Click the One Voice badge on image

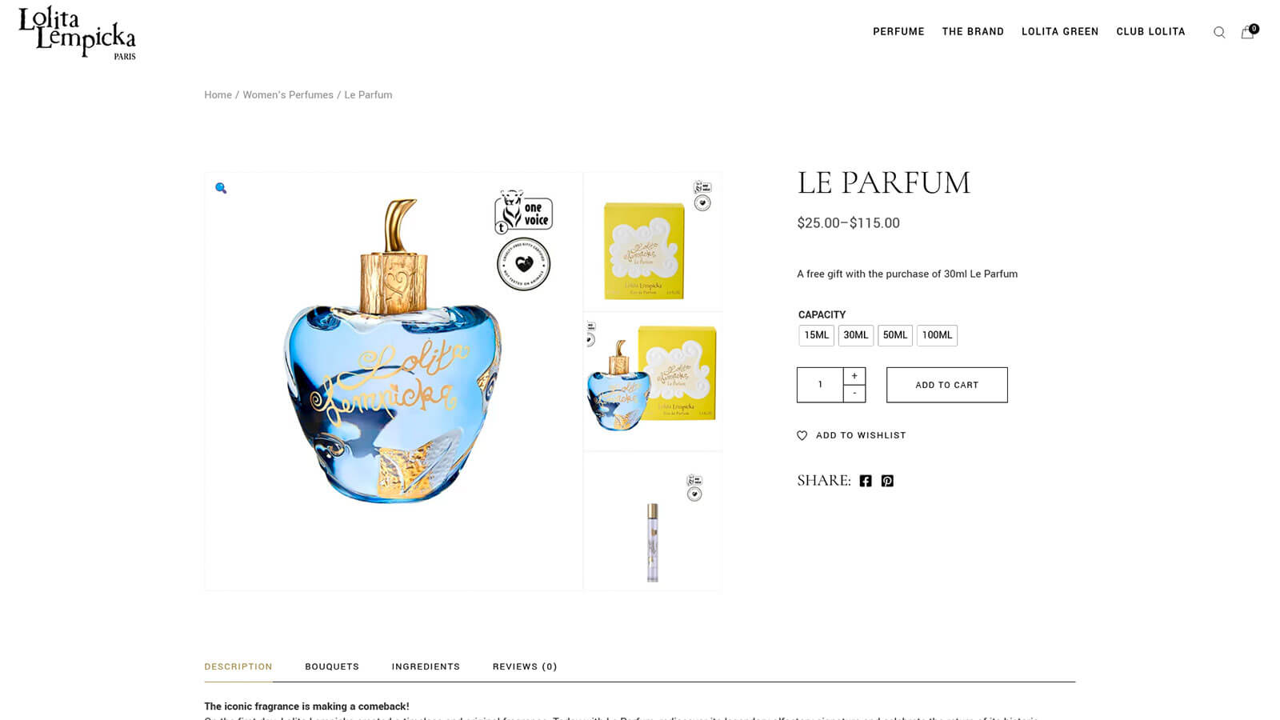tap(523, 212)
